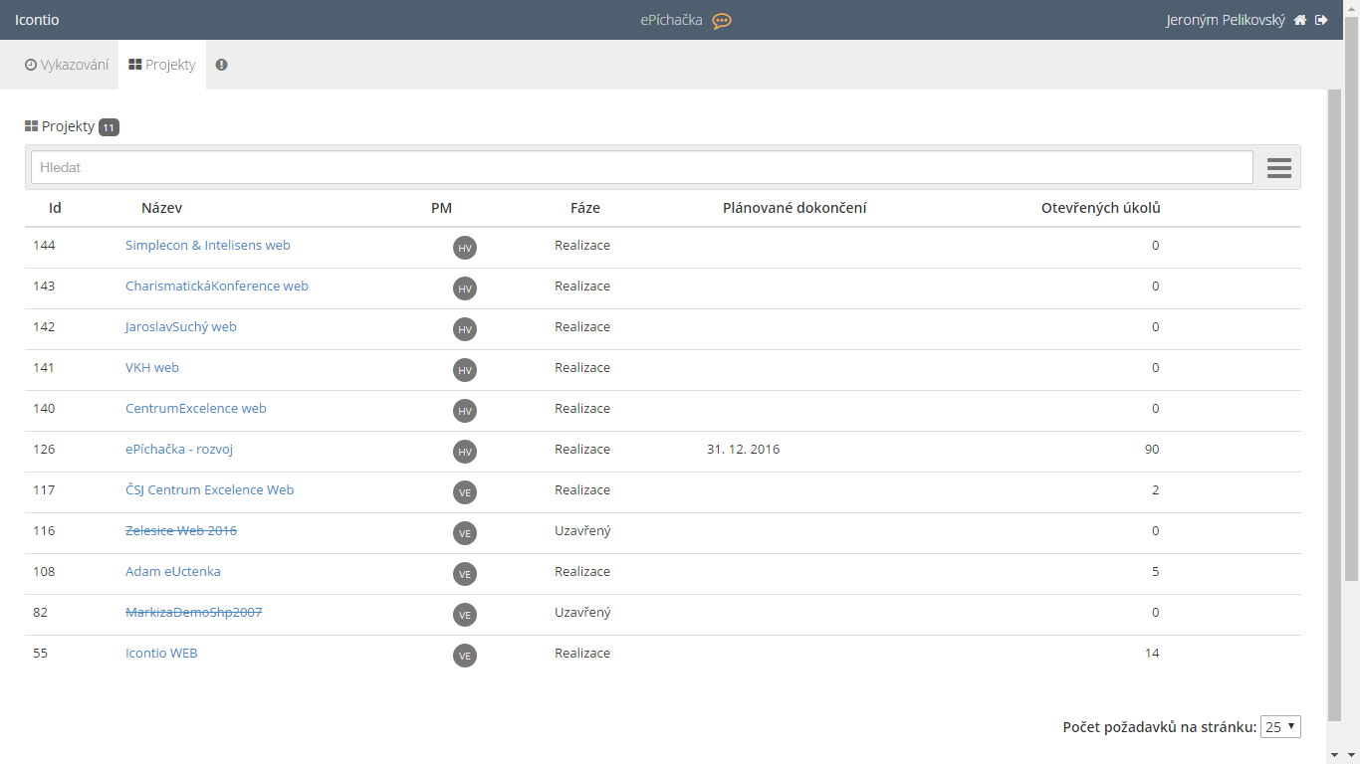Viewport: 1360px width, 764px height.
Task: Sort by the PM column header
Action: pyautogui.click(x=441, y=208)
